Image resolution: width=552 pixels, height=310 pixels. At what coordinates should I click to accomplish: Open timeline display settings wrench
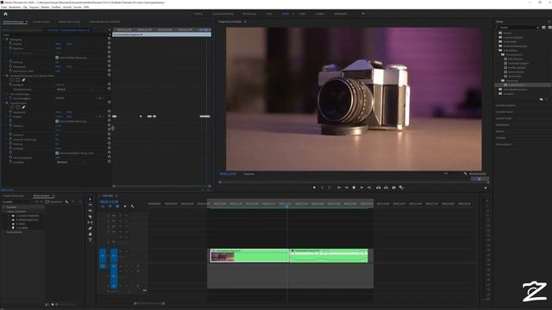coord(132,207)
